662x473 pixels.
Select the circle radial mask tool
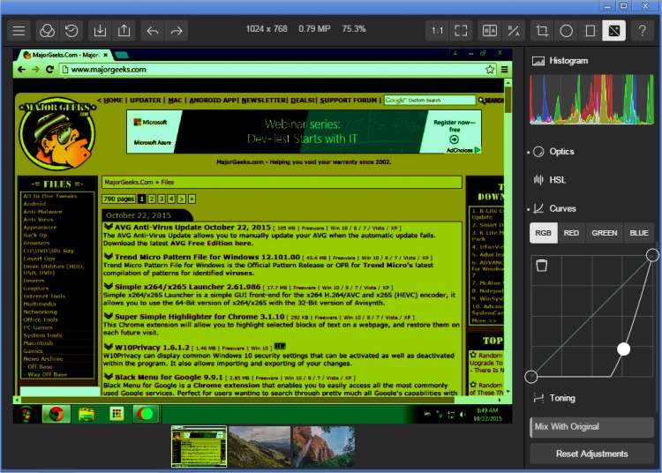coord(566,30)
